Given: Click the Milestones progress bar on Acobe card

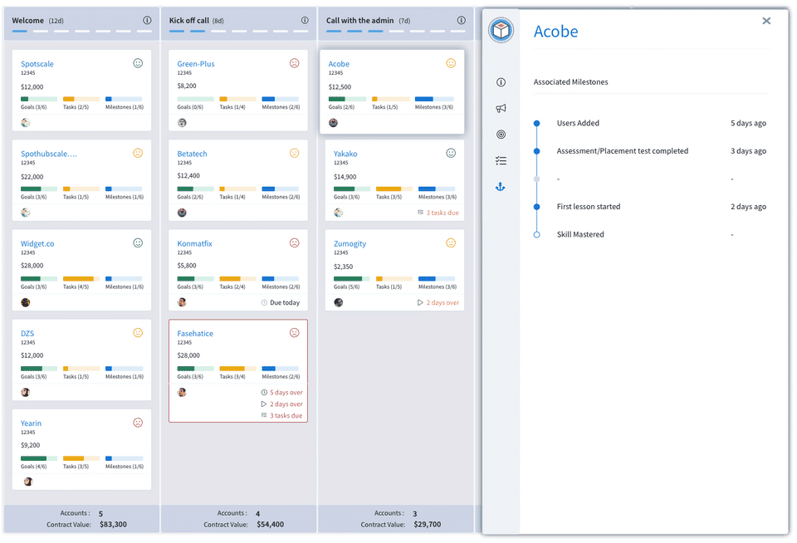Looking at the screenshot, I should tap(434, 99).
